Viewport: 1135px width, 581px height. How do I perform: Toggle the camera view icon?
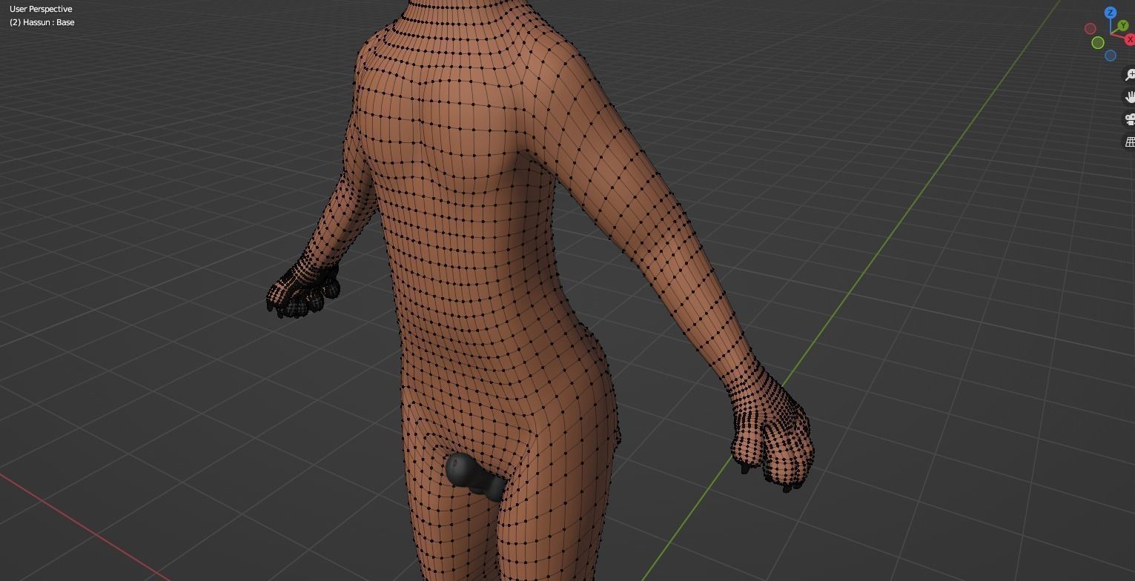coord(1131,119)
